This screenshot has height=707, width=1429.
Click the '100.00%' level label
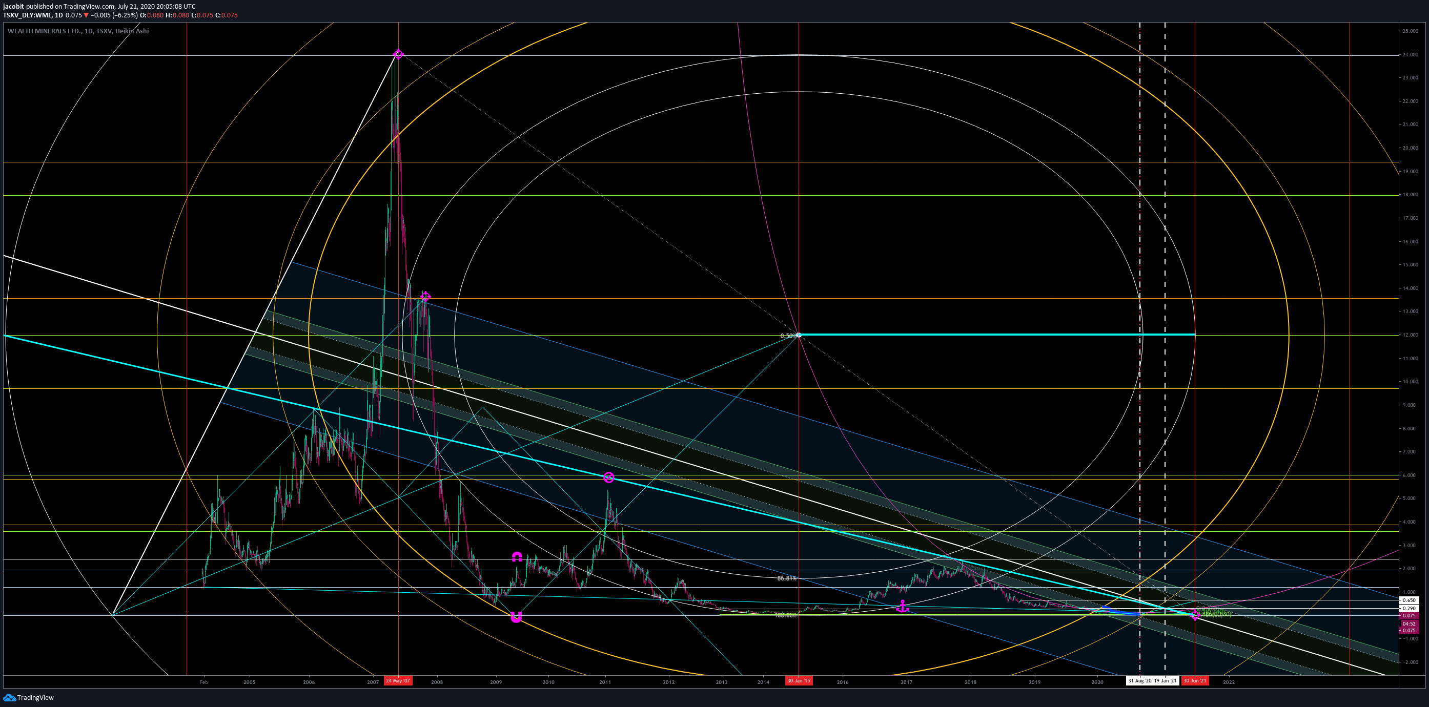pos(786,615)
